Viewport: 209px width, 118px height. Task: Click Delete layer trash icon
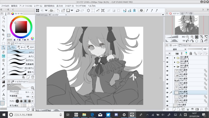click(206, 109)
